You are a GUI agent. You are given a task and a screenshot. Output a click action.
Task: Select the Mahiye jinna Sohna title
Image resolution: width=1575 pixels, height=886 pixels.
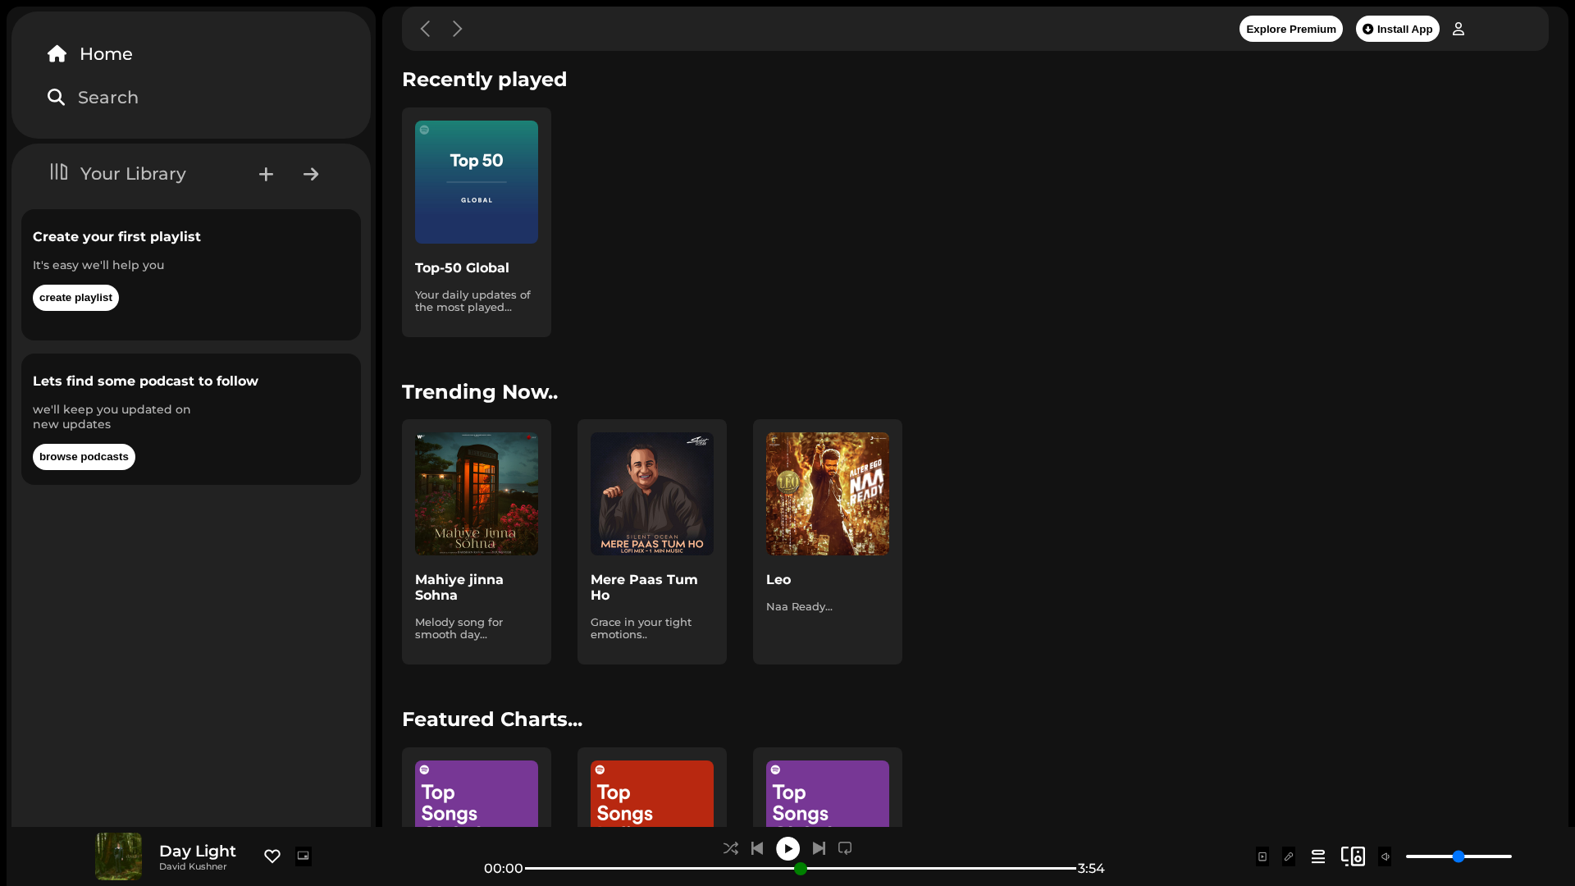(x=459, y=587)
